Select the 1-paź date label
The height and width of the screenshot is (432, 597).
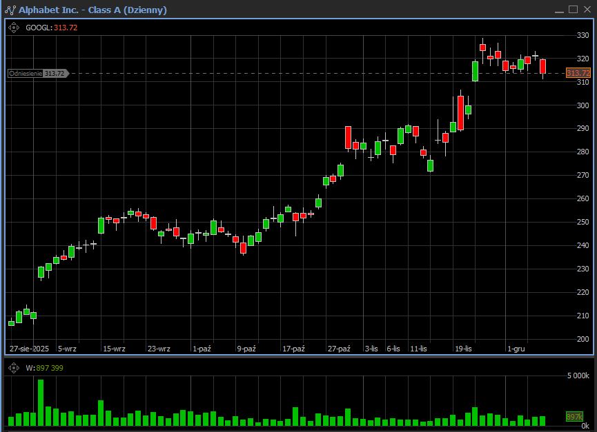[x=202, y=349]
